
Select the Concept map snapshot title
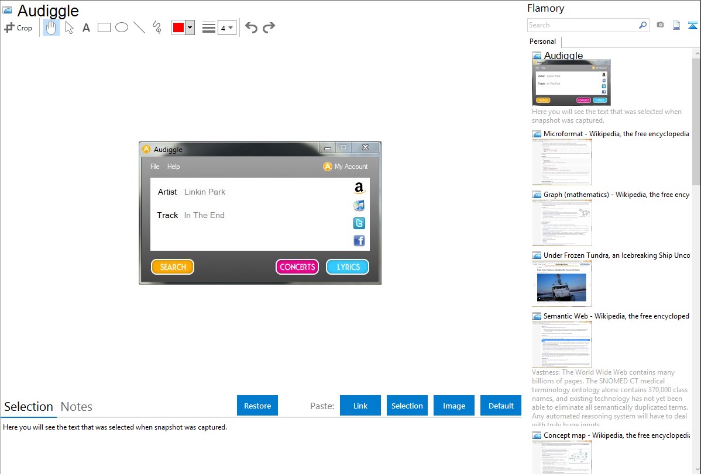(617, 435)
